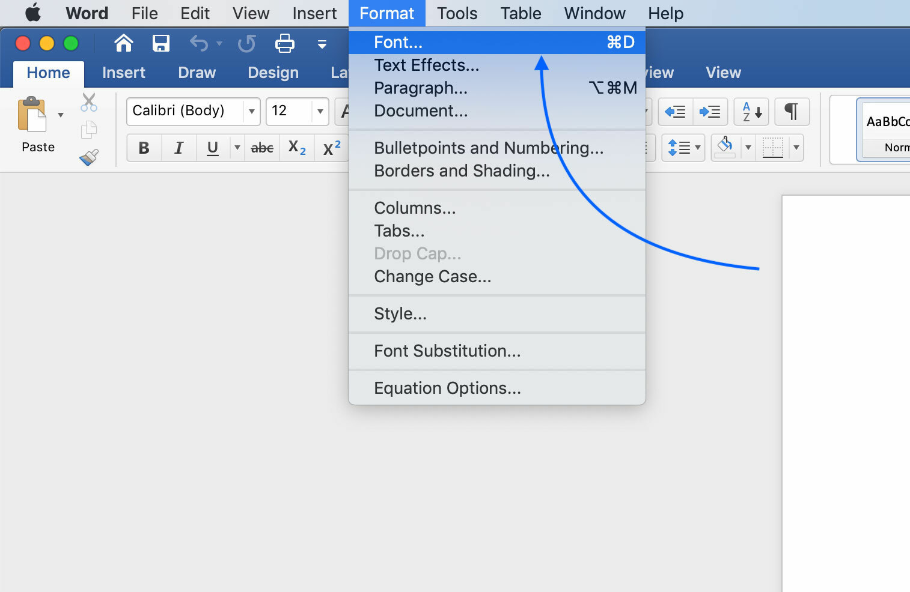Click the Shading paint bucket icon
Screen dimensions: 910x592
[x=725, y=147]
